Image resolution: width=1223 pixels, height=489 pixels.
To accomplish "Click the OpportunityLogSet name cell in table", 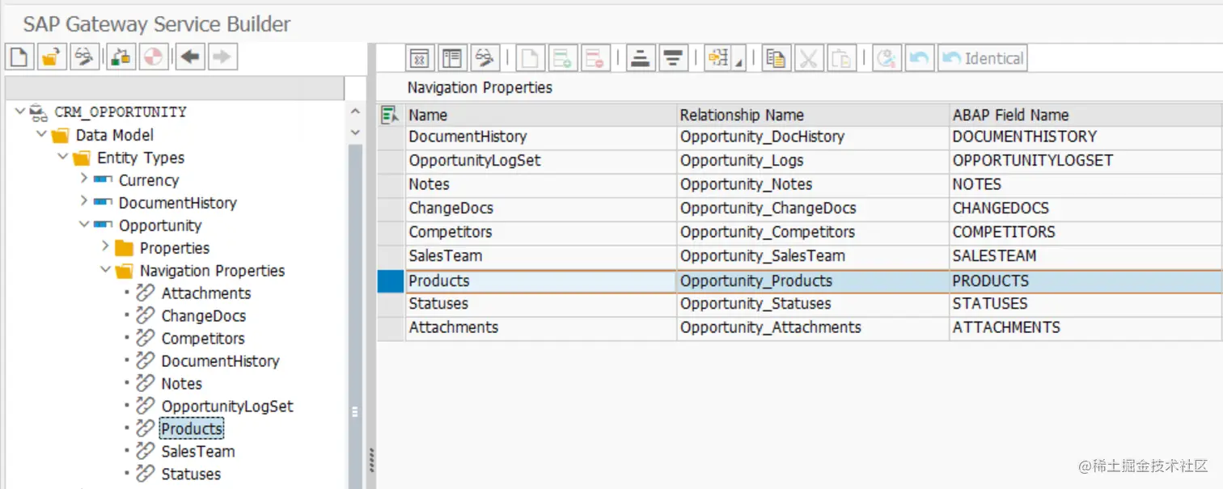I will click(x=540, y=161).
